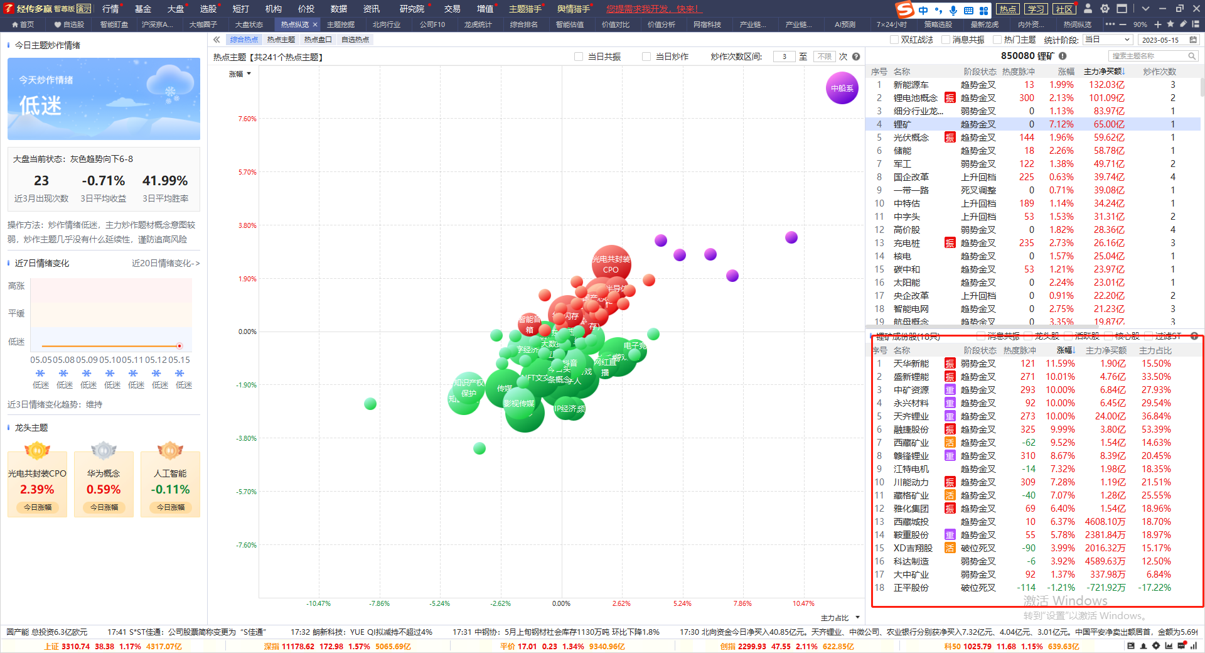Open the user account icon in title bar

(x=1088, y=9)
